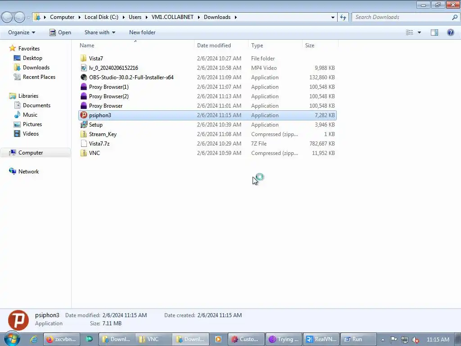Image resolution: width=461 pixels, height=346 pixels.
Task: Select the VNC zip file icon
Action: [83, 153]
